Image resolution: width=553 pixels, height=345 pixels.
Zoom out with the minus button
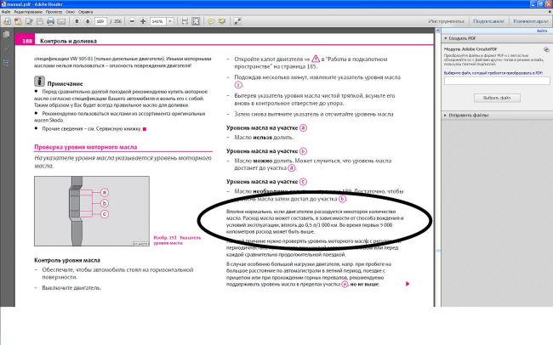tap(132, 21)
